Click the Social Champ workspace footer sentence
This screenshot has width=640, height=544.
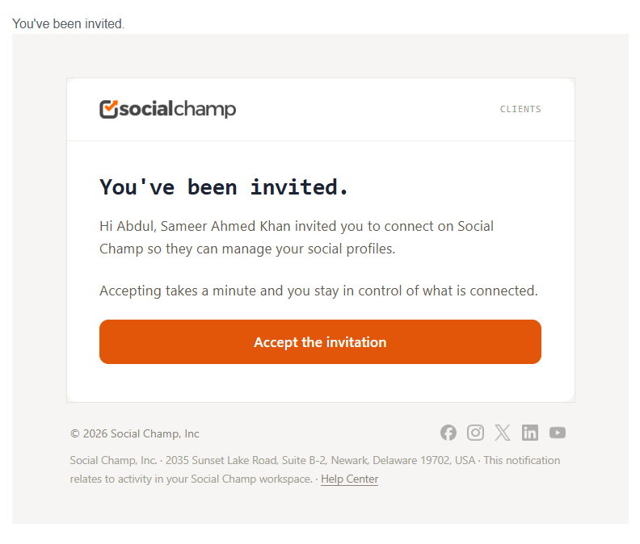tap(191, 479)
